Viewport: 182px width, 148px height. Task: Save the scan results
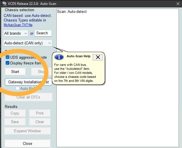(x=15, y=122)
